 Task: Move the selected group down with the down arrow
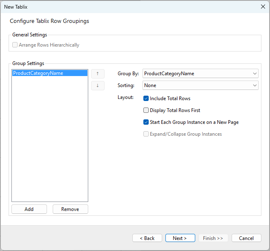(x=98, y=85)
